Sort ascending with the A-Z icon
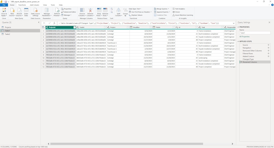 coord(112,9)
